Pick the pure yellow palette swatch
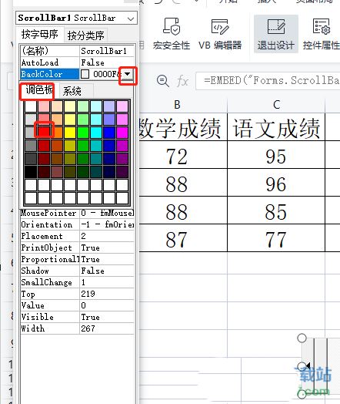 pos(70,133)
